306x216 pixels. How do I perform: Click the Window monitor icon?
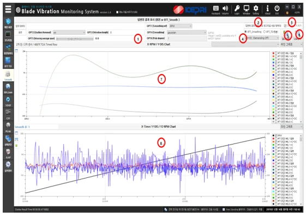tap(247, 10)
